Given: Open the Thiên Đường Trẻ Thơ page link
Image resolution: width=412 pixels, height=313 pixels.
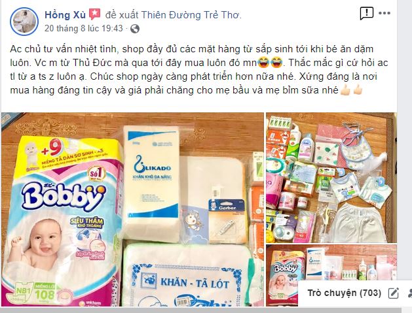Looking at the screenshot, I should (x=191, y=15).
